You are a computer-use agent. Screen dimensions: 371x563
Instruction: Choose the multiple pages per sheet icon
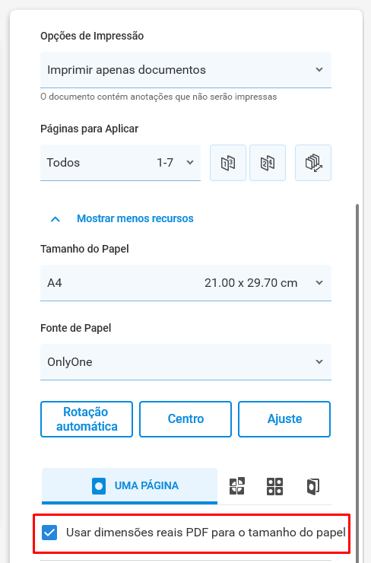(x=275, y=486)
